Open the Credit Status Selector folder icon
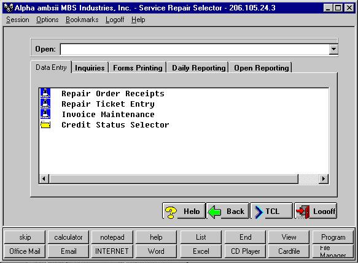 [x=45, y=124]
